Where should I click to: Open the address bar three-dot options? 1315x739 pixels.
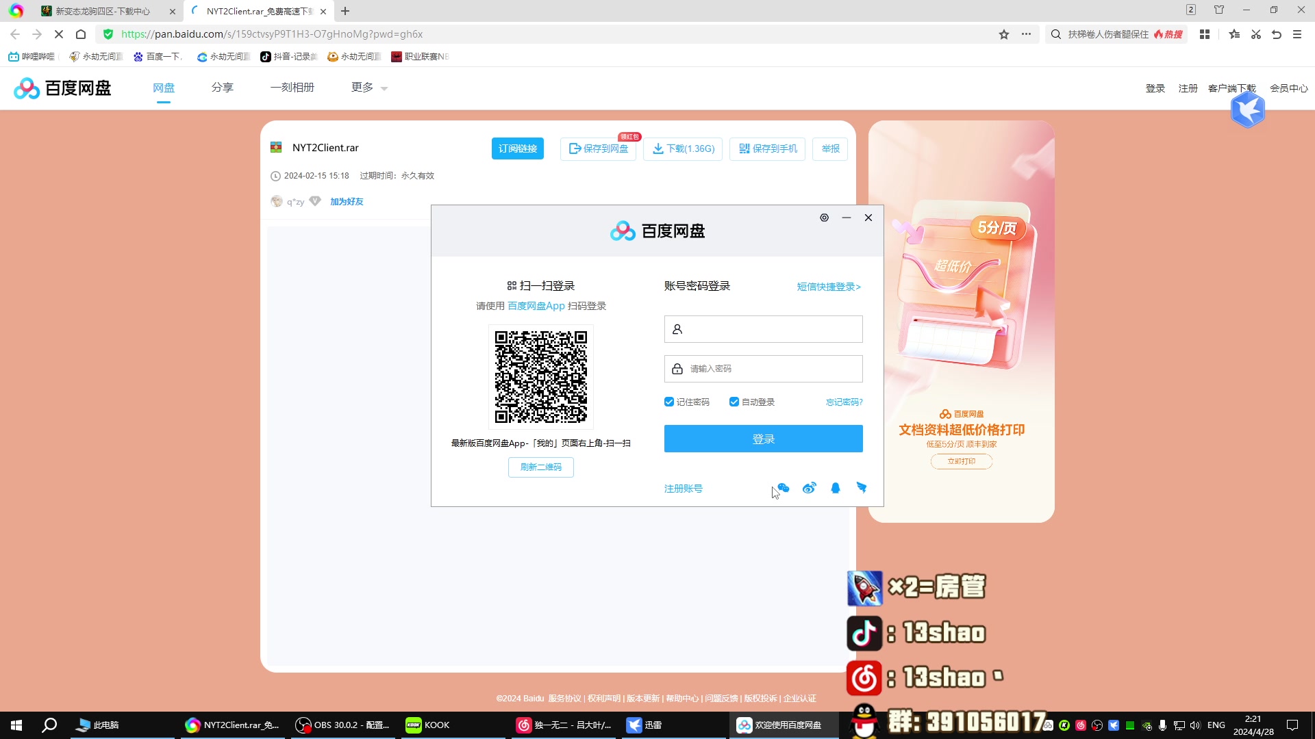pos(1026,34)
